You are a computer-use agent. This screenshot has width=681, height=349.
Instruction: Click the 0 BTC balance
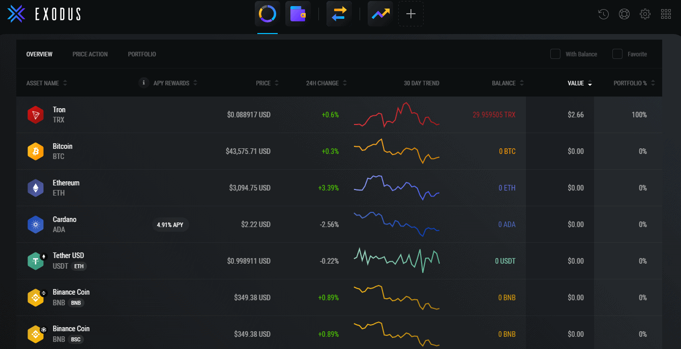[x=507, y=151]
